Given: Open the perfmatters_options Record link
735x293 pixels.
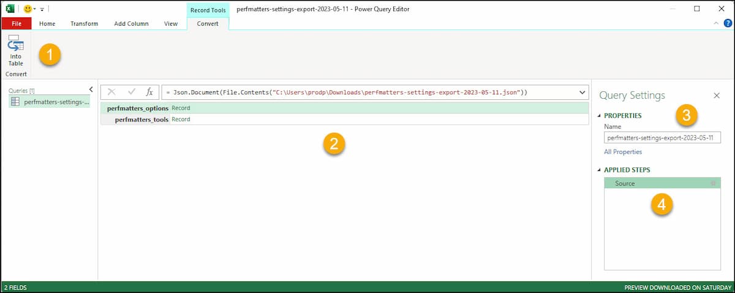Looking at the screenshot, I should pos(181,108).
